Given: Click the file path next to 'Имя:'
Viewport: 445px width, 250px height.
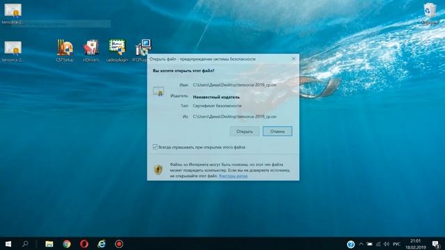Looking at the screenshot, I should point(235,85).
